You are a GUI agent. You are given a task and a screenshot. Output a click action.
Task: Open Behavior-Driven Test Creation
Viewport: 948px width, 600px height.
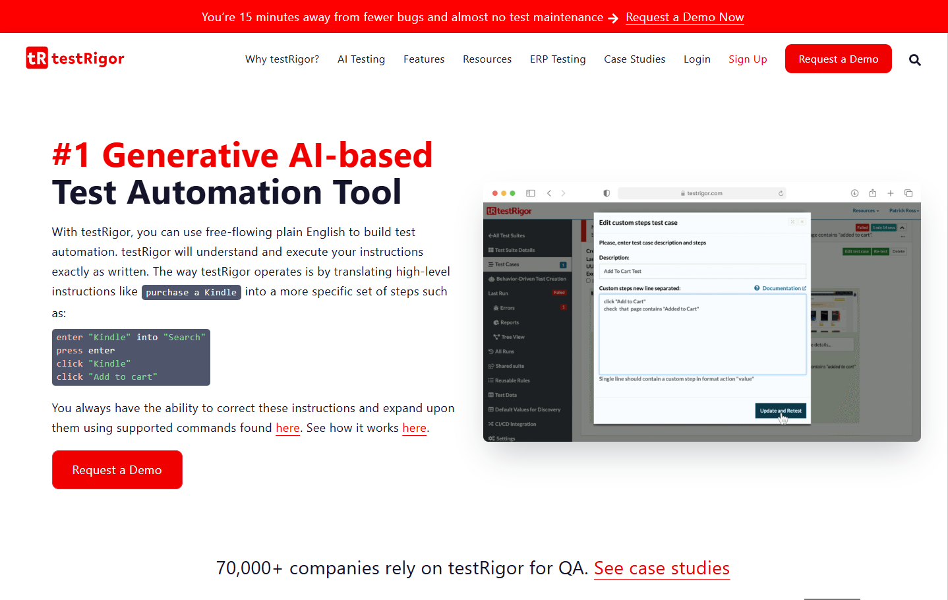[x=527, y=278]
